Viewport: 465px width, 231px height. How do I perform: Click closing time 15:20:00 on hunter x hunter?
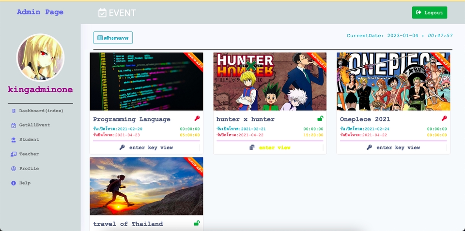[x=313, y=135]
